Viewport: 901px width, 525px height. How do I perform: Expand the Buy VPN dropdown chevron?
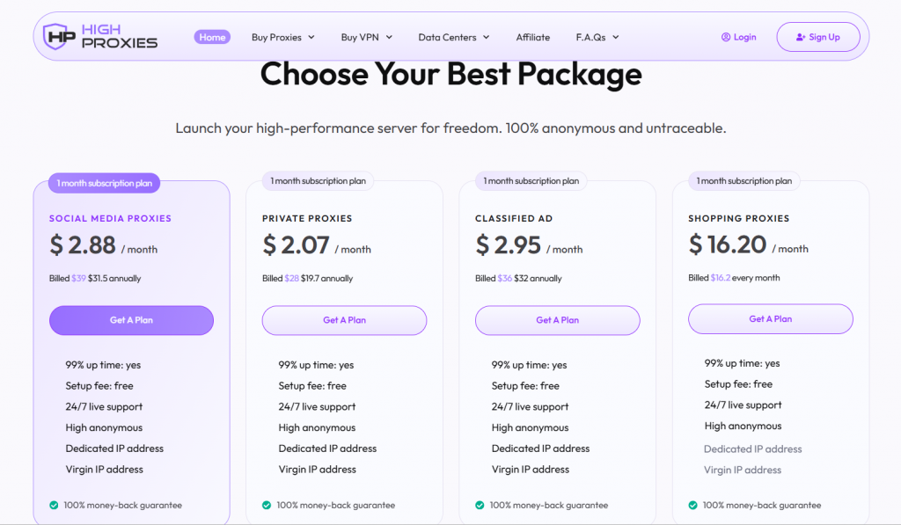pyautogui.click(x=389, y=37)
